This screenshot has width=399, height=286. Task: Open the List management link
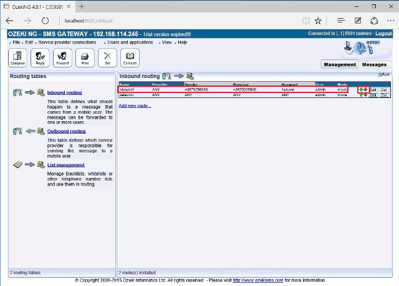tap(66, 165)
